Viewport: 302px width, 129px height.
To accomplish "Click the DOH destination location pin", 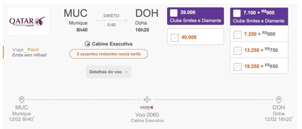I will pyautogui.click(x=278, y=100).
